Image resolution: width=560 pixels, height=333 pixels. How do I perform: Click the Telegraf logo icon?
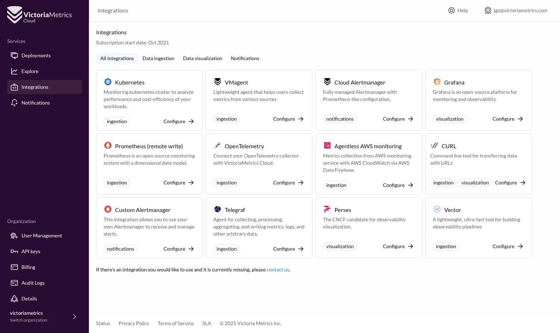pos(218,209)
